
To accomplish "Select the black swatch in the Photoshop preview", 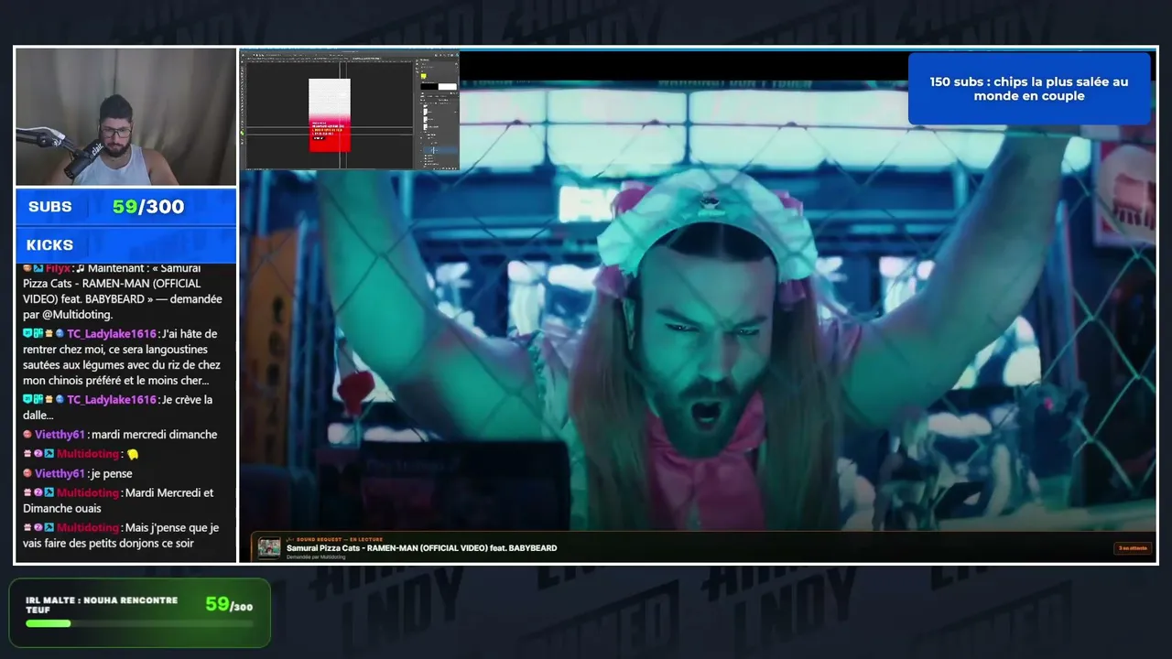I will tap(429, 87).
